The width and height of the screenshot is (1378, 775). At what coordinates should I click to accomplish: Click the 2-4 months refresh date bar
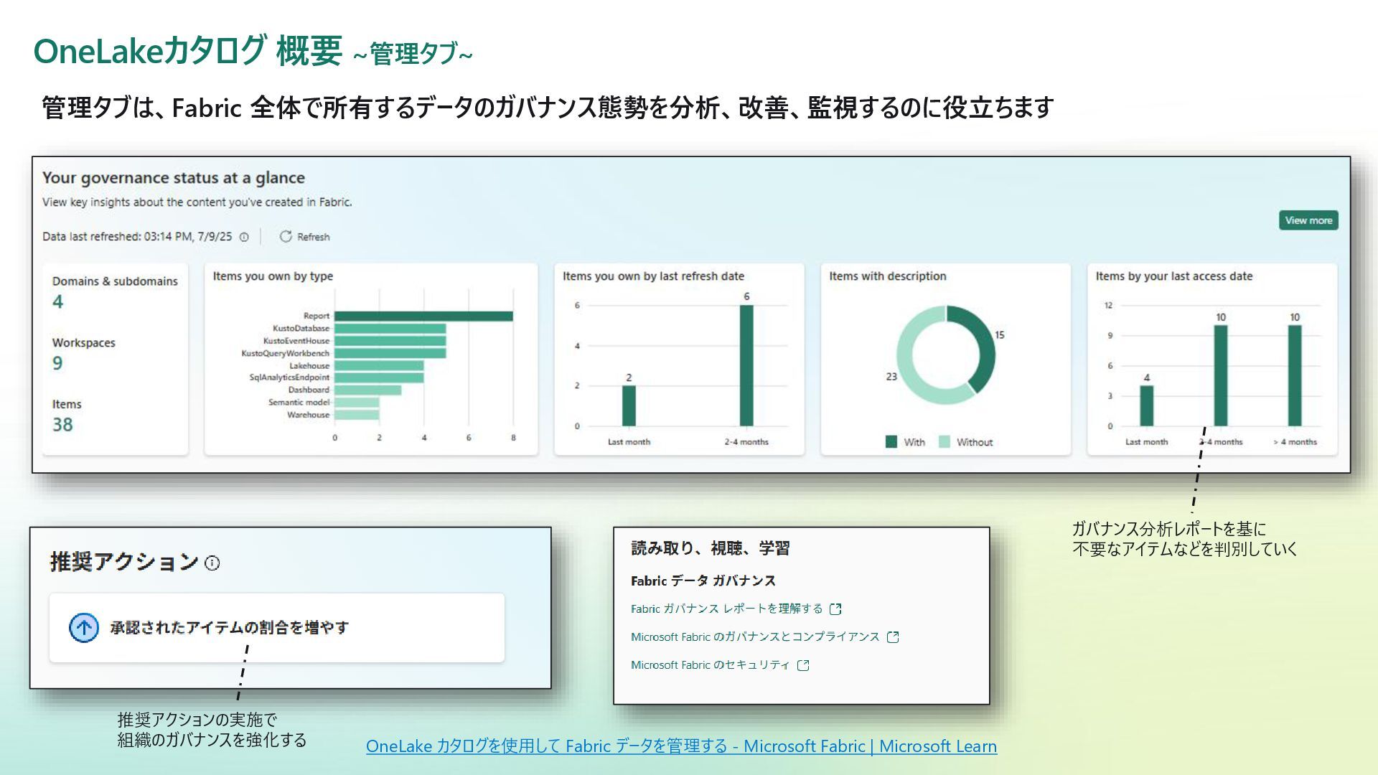pos(746,366)
